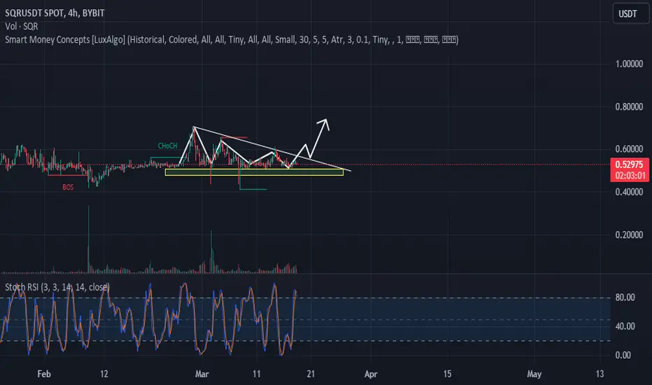Click the 13 date on time axis
Viewport: 652px width, 385px height.
click(600, 374)
